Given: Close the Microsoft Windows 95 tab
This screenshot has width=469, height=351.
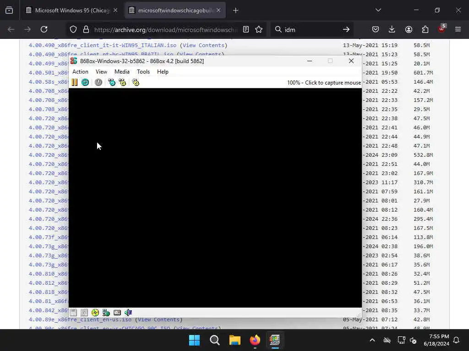Looking at the screenshot, I should [x=115, y=10].
